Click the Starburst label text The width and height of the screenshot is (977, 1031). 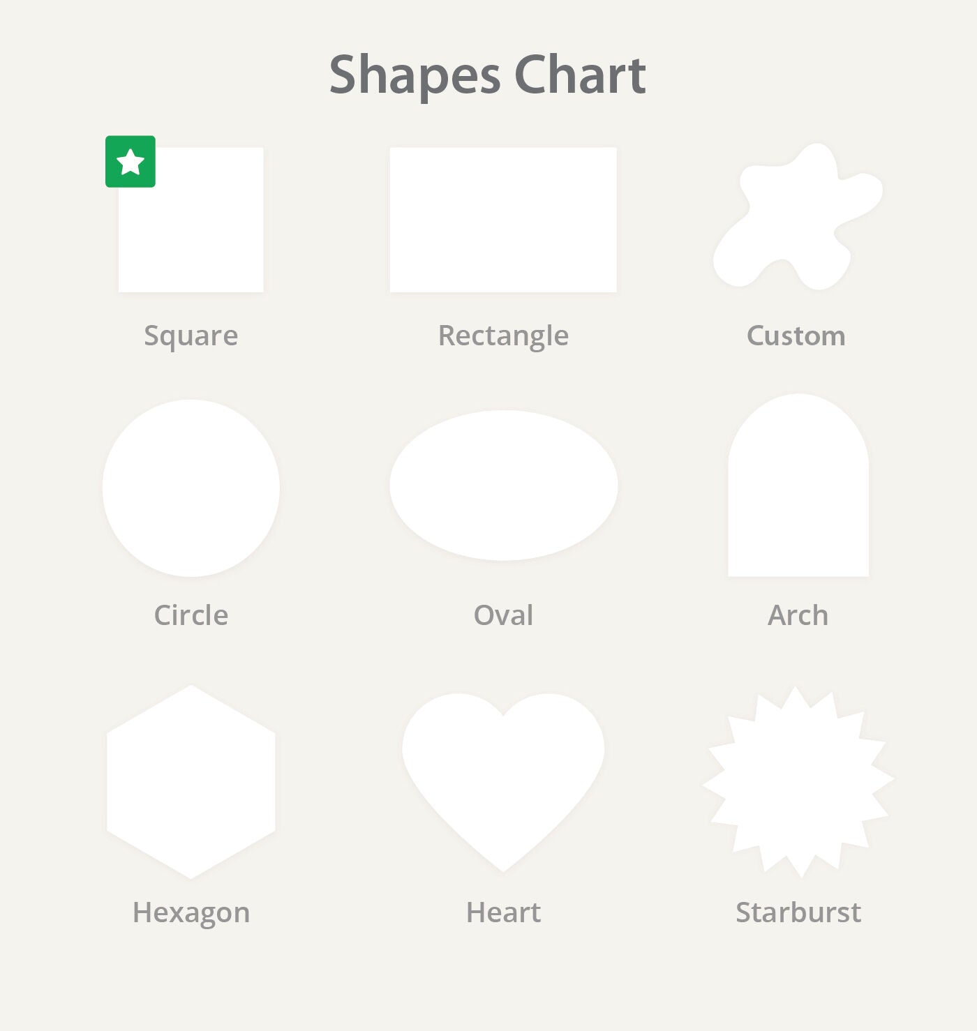tap(798, 912)
